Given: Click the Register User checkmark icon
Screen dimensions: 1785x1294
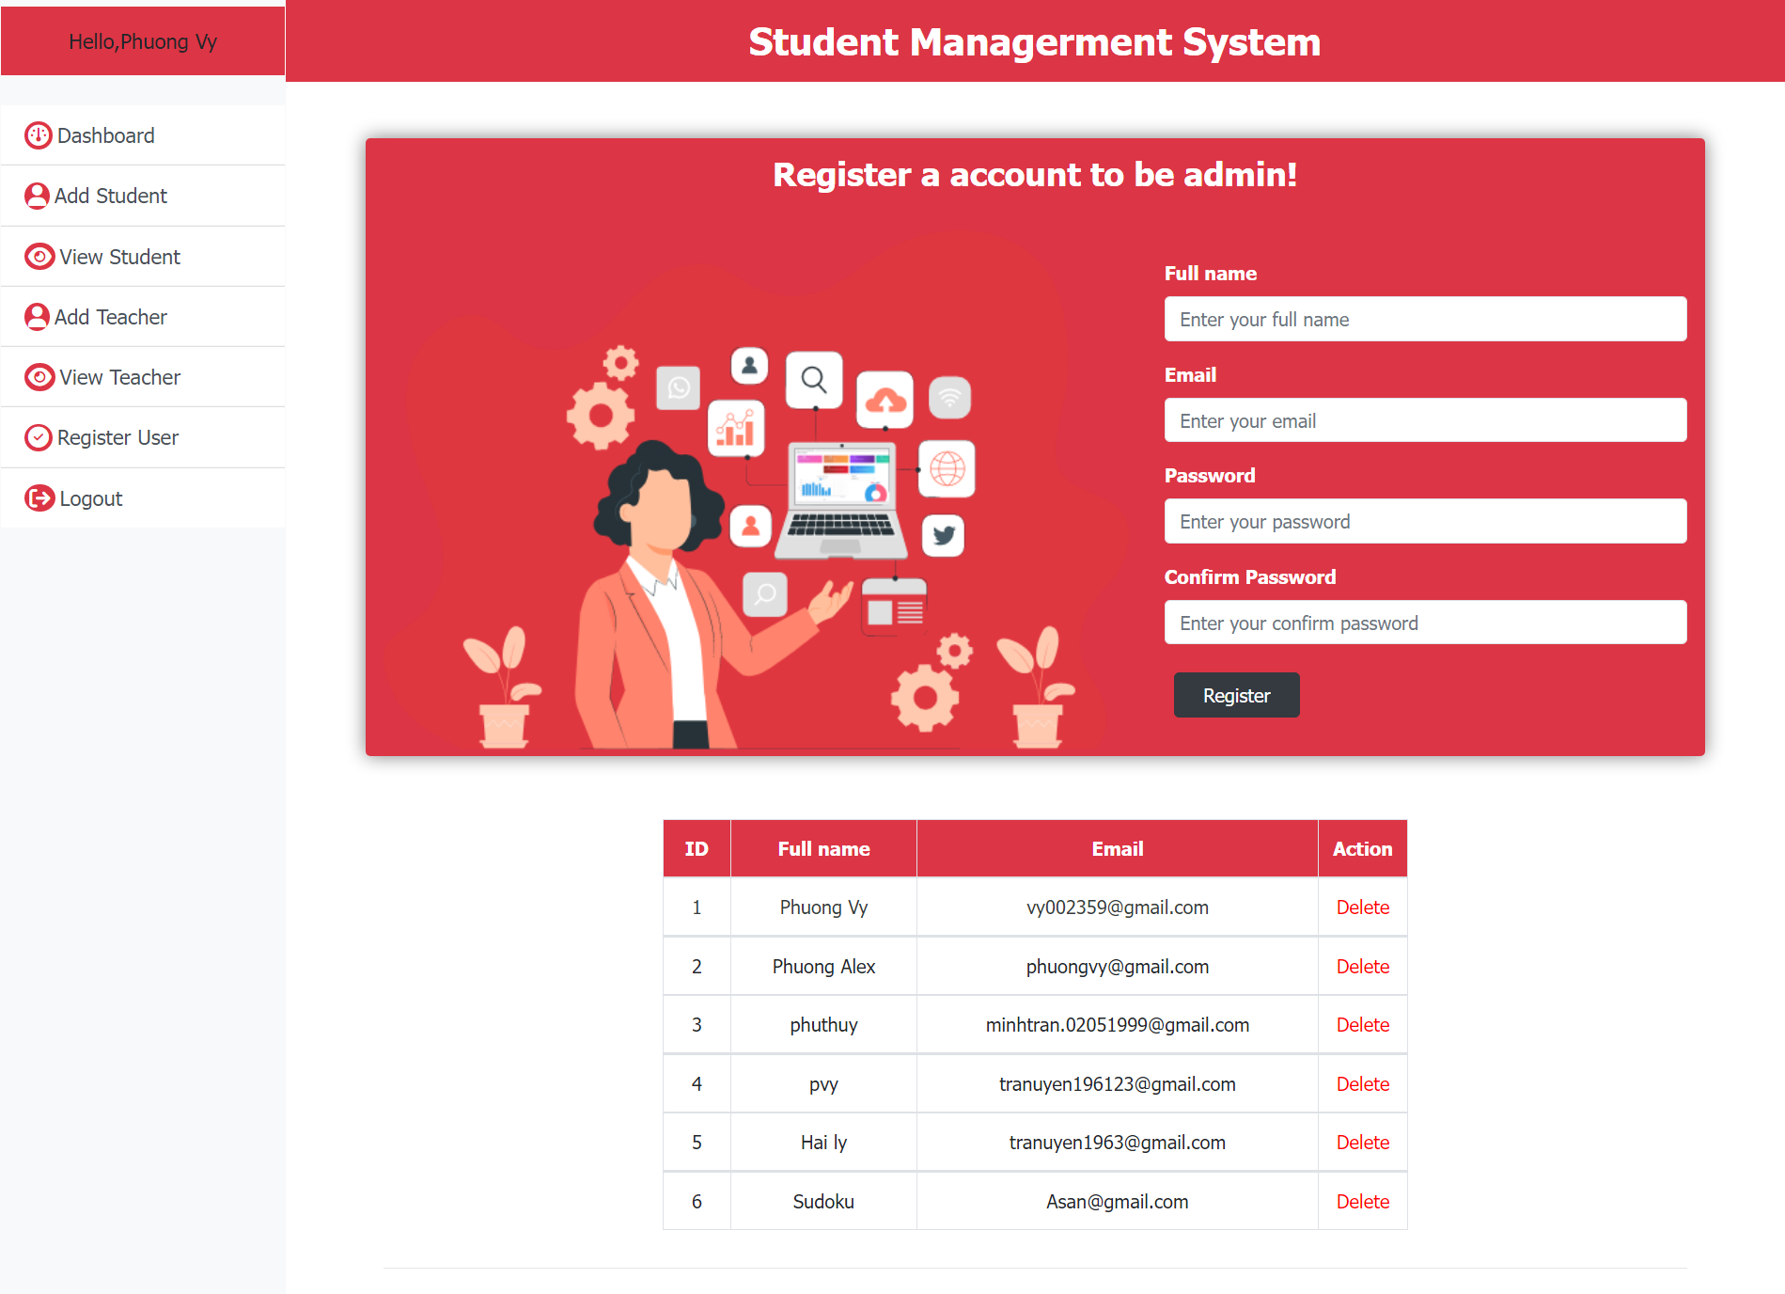Looking at the screenshot, I should 39,437.
